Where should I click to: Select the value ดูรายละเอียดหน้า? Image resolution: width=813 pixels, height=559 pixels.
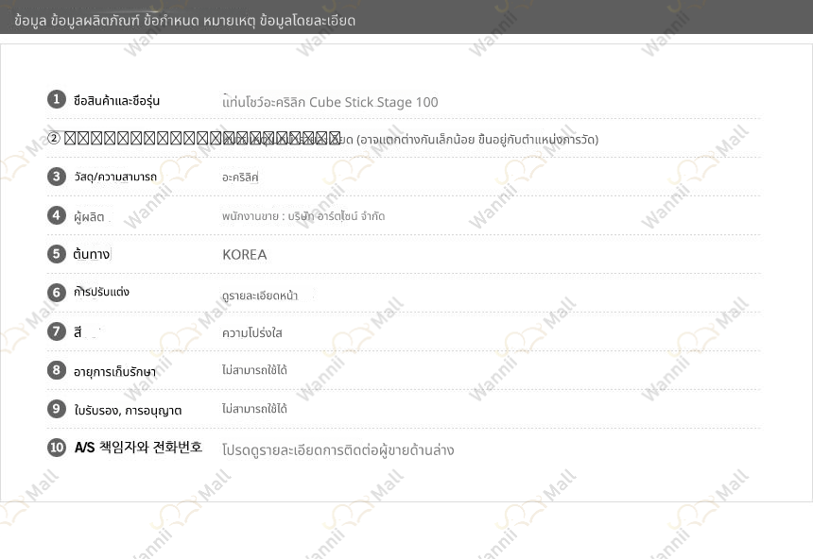[x=260, y=296]
